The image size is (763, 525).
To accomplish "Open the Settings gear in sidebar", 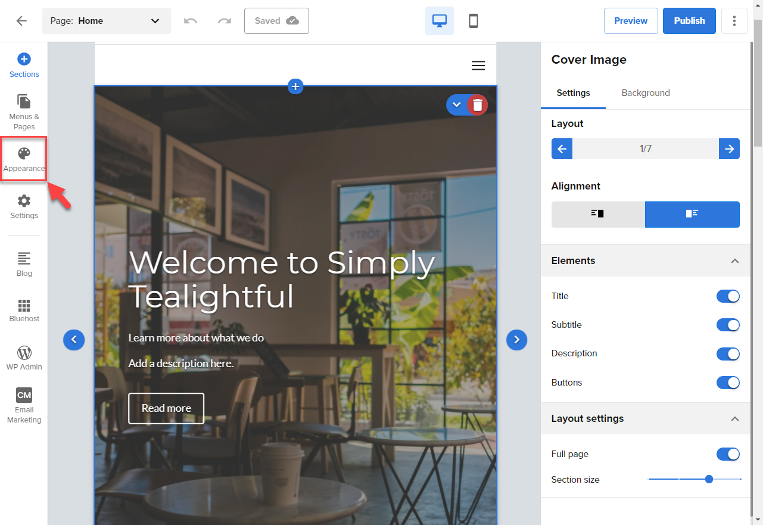I will pyautogui.click(x=24, y=207).
